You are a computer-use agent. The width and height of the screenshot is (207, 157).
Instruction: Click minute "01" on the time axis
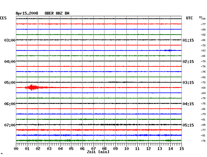27,149
